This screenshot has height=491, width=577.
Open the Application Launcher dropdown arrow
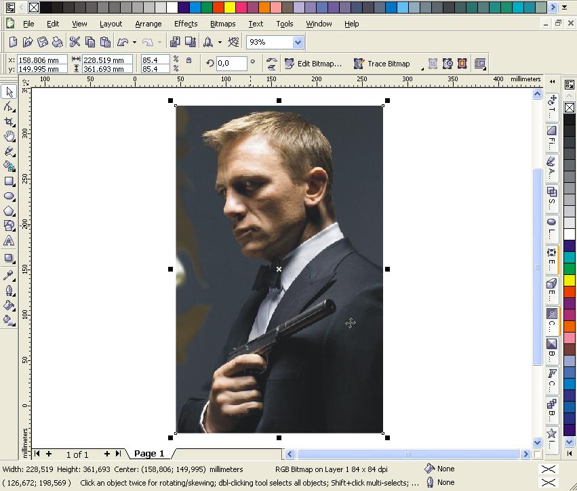coord(220,42)
